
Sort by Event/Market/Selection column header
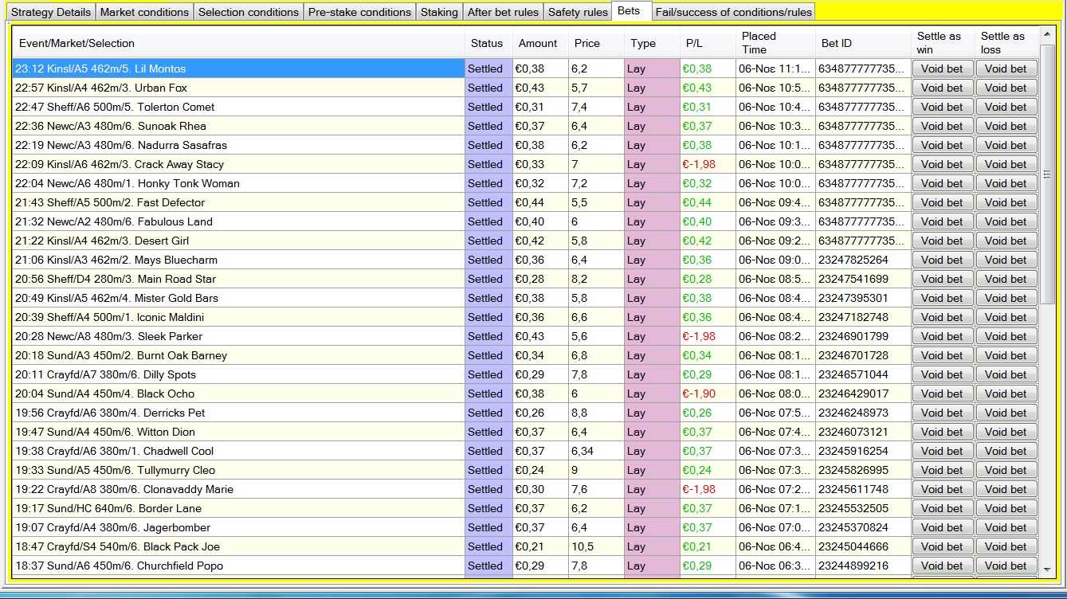(238, 43)
